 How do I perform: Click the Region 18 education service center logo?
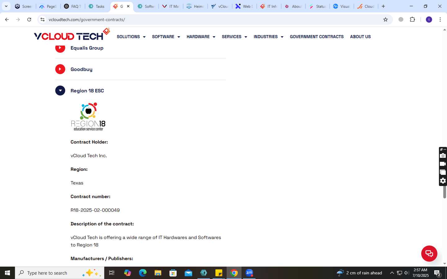tap(88, 117)
